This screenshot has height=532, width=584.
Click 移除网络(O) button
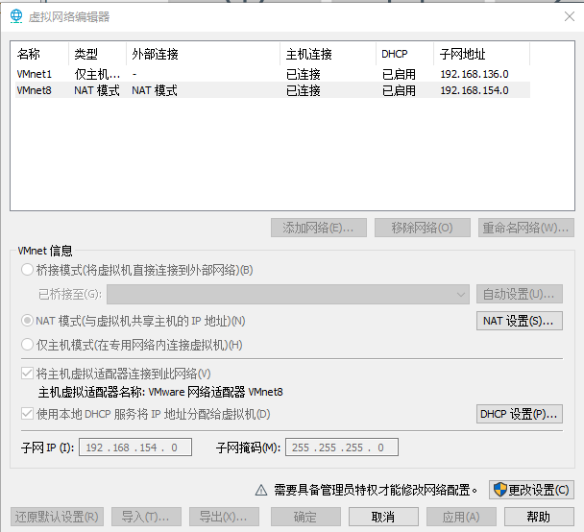pos(423,228)
